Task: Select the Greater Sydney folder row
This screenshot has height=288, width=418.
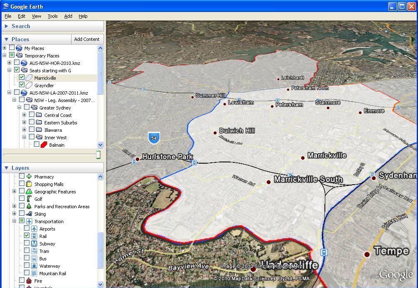Action: (x=55, y=108)
